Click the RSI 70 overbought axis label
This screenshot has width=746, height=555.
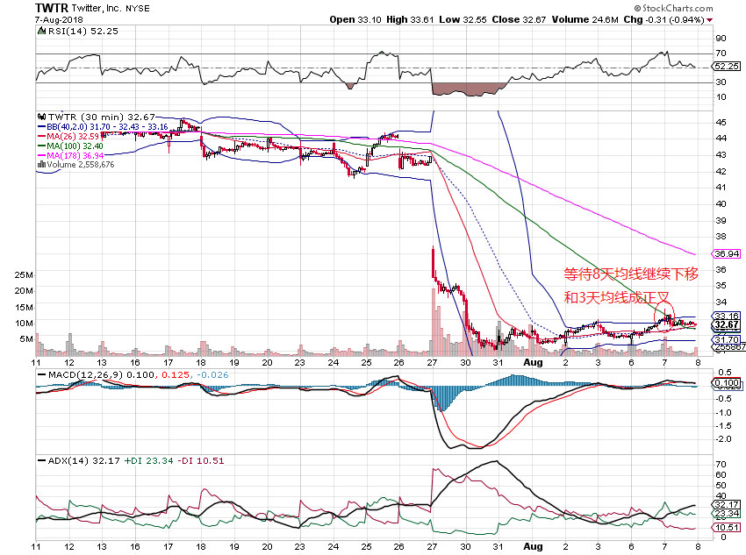click(x=721, y=53)
